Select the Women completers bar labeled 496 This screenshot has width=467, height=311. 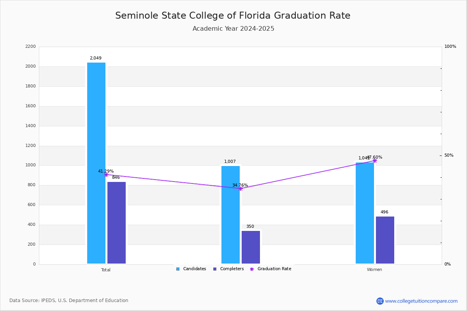385,240
